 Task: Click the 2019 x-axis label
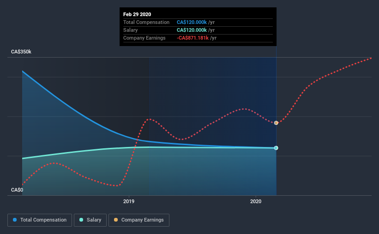[x=129, y=201]
